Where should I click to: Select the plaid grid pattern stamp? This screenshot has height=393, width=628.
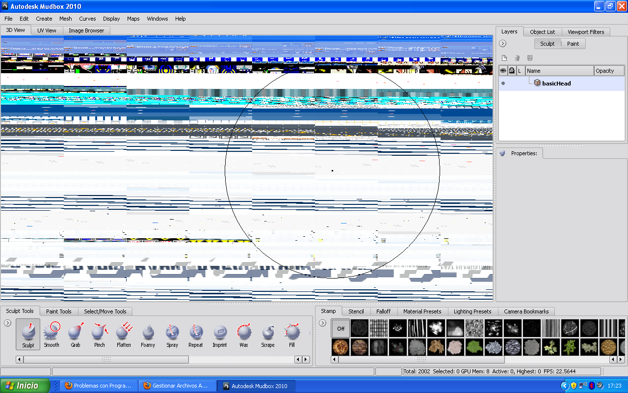click(x=379, y=329)
